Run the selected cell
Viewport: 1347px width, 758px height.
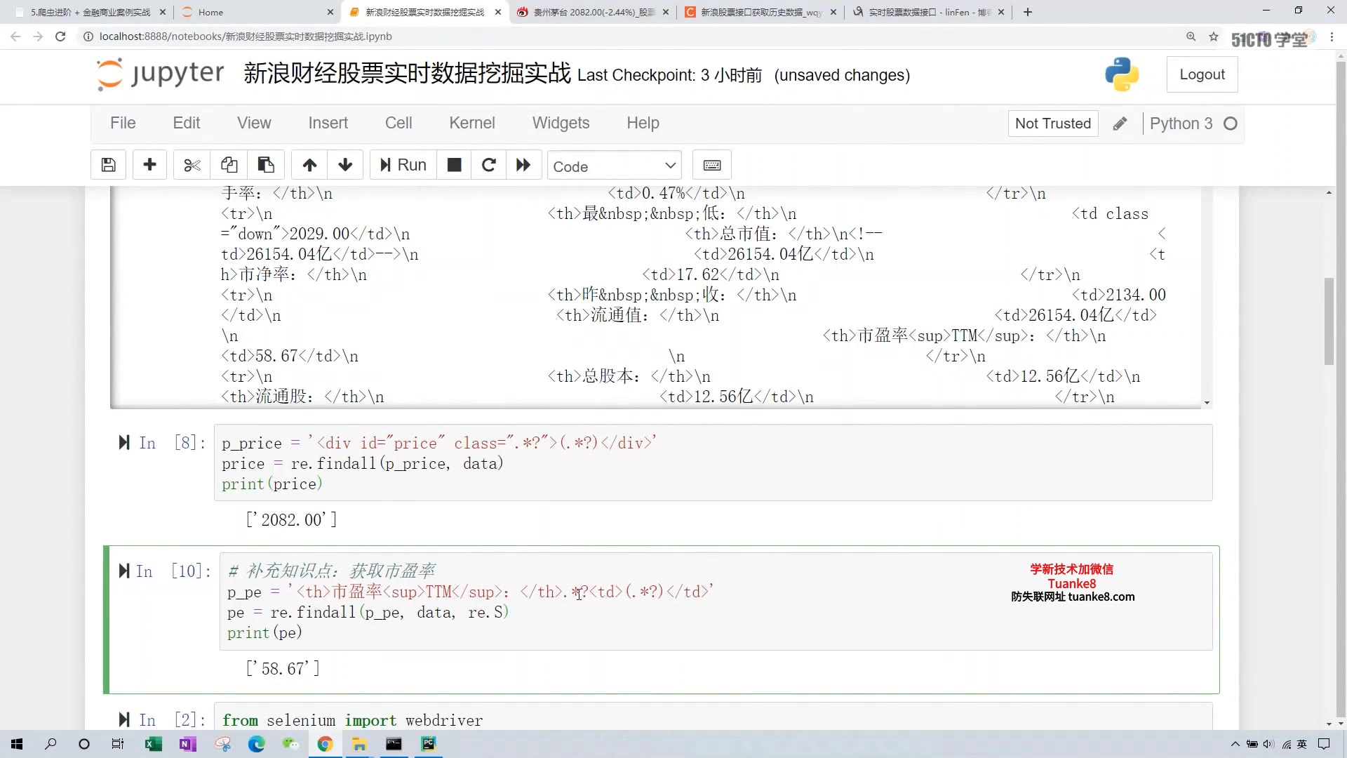(x=402, y=165)
